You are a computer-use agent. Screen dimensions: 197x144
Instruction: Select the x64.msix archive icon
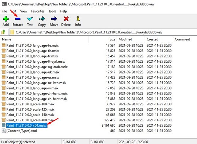click(4, 125)
